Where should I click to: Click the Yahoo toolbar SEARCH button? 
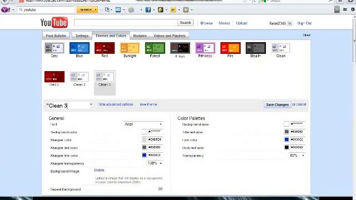[86, 10]
